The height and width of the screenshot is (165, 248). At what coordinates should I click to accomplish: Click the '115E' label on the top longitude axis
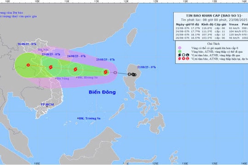coord(96,1)
